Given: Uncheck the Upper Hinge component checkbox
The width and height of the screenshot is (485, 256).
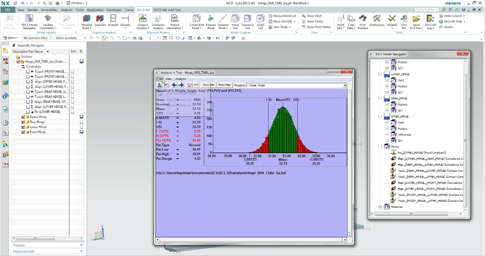Looking at the screenshot, I should pos(23,117).
